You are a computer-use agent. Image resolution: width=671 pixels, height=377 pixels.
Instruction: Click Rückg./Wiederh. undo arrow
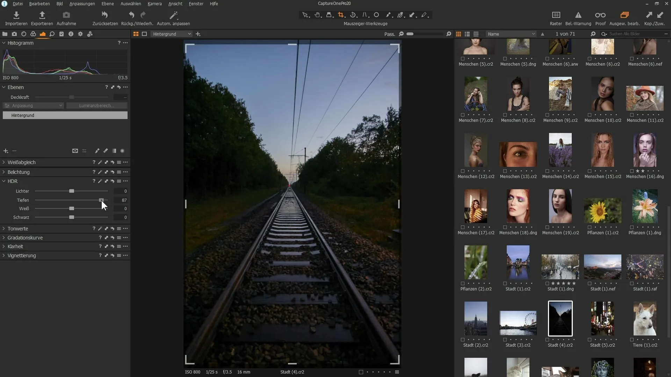[x=131, y=15]
